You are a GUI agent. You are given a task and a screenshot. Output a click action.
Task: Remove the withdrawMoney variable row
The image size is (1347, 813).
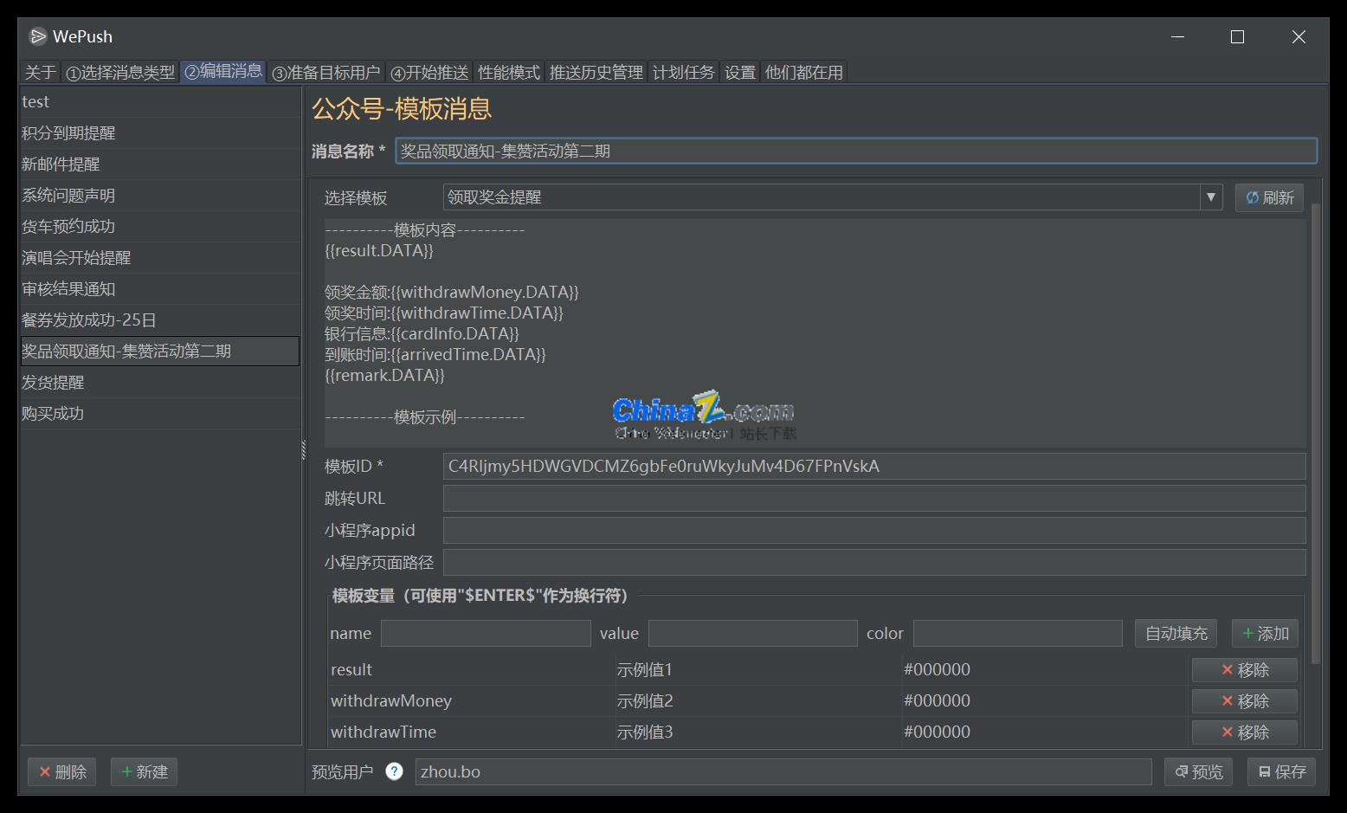[x=1244, y=700]
